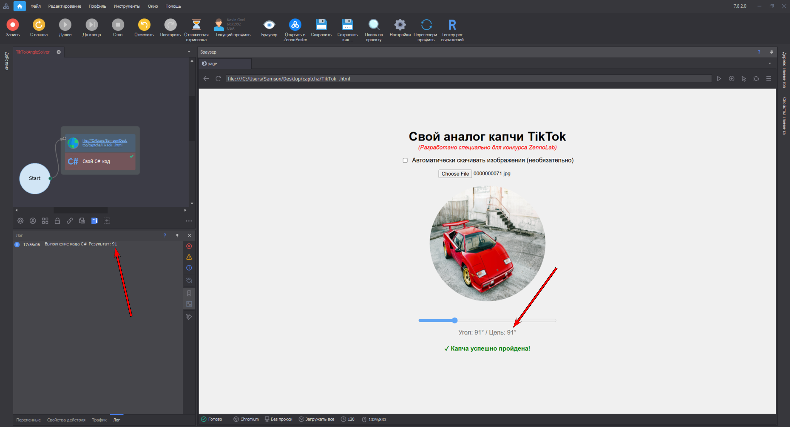Open the Regex Tester tool
The width and height of the screenshot is (790, 427).
click(452, 25)
